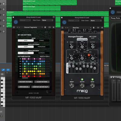Select Original envelope mode

[x=26, y=53]
